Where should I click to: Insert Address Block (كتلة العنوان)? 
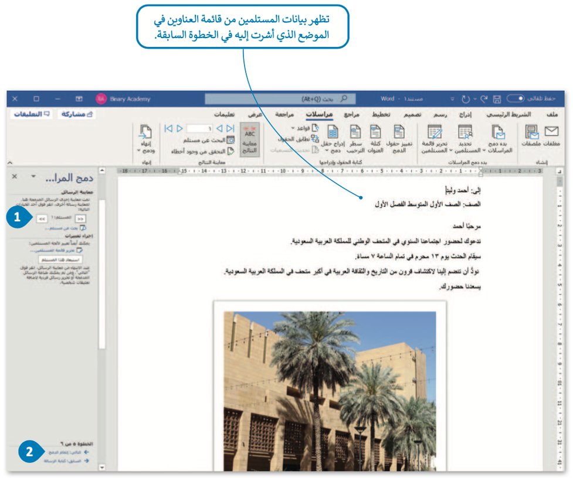point(375,139)
